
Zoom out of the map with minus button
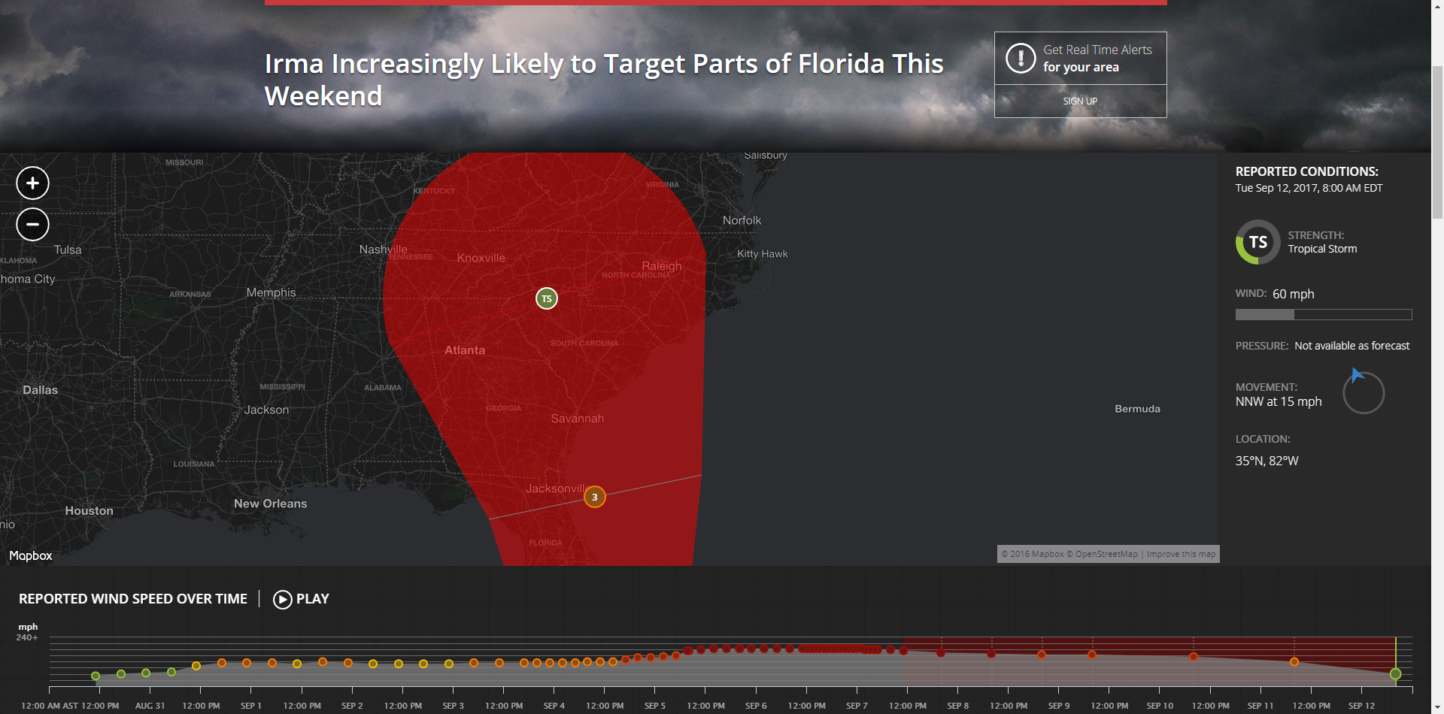tap(32, 225)
